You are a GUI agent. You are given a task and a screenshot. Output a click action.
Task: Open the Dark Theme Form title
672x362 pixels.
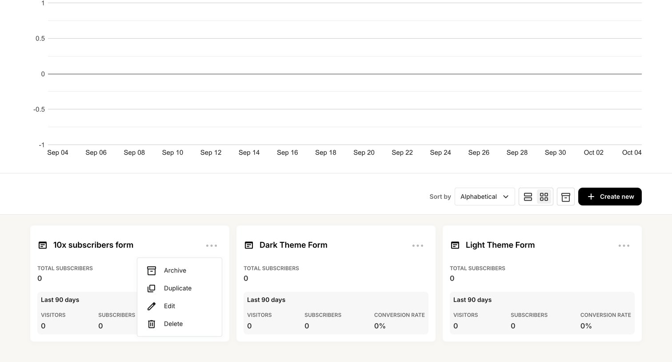[x=293, y=245]
